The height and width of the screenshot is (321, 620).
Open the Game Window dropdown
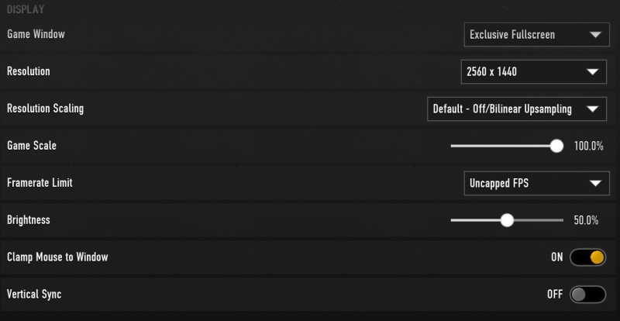pyautogui.click(x=534, y=35)
